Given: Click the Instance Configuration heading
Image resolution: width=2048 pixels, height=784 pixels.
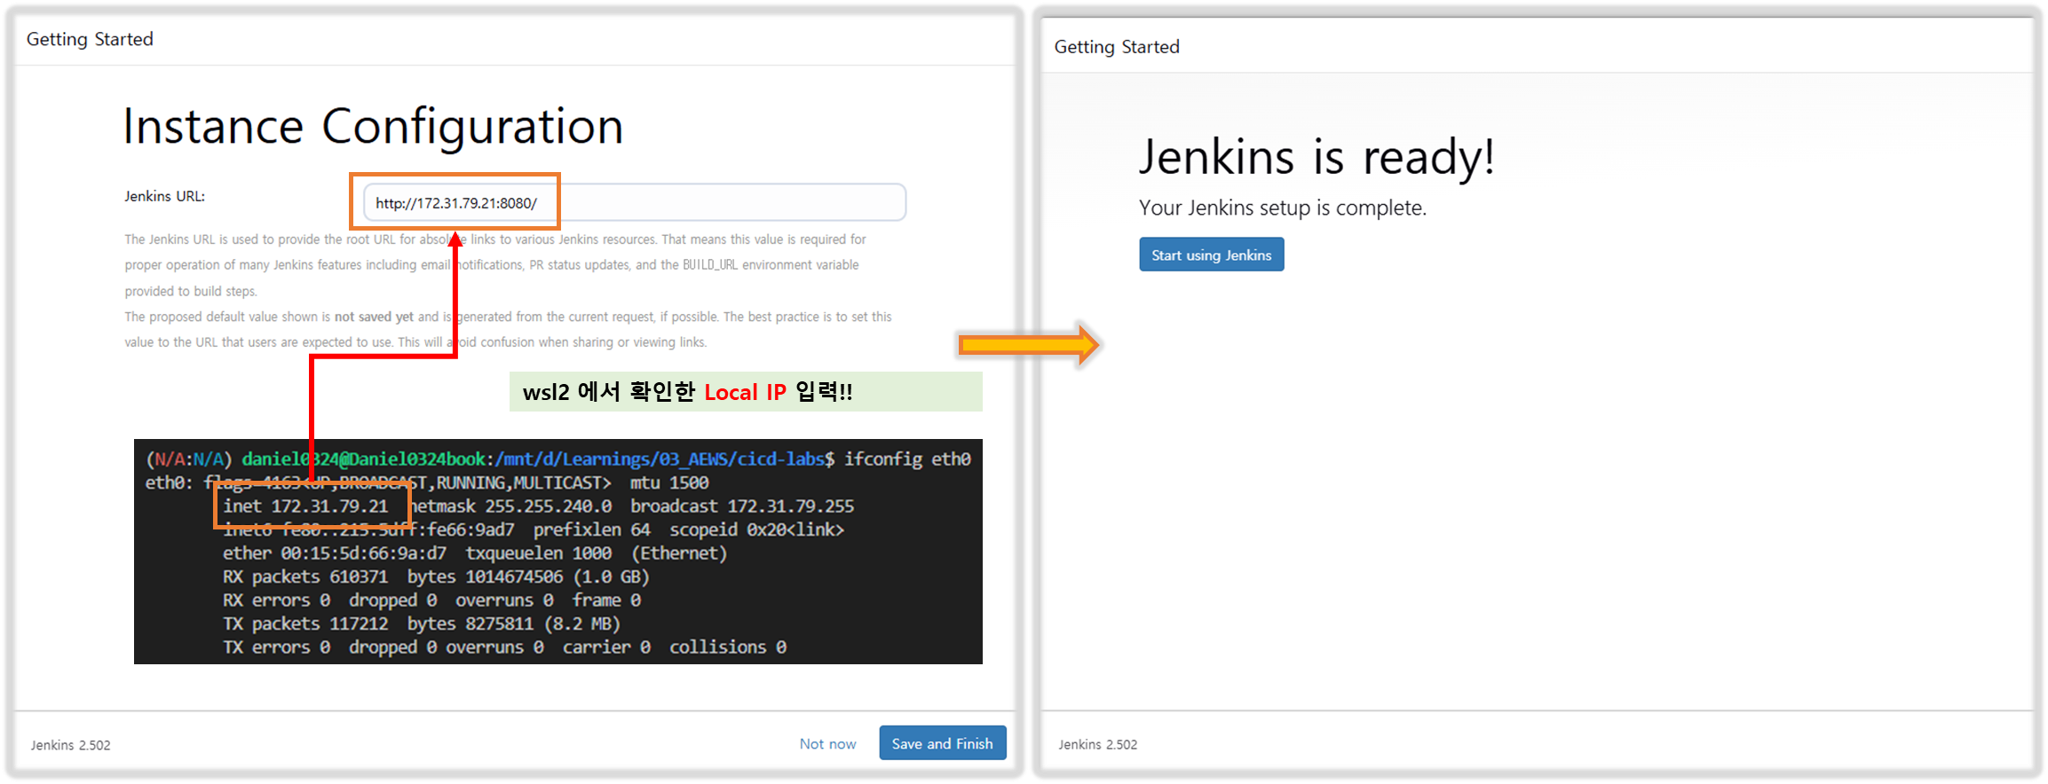Looking at the screenshot, I should pos(373,126).
